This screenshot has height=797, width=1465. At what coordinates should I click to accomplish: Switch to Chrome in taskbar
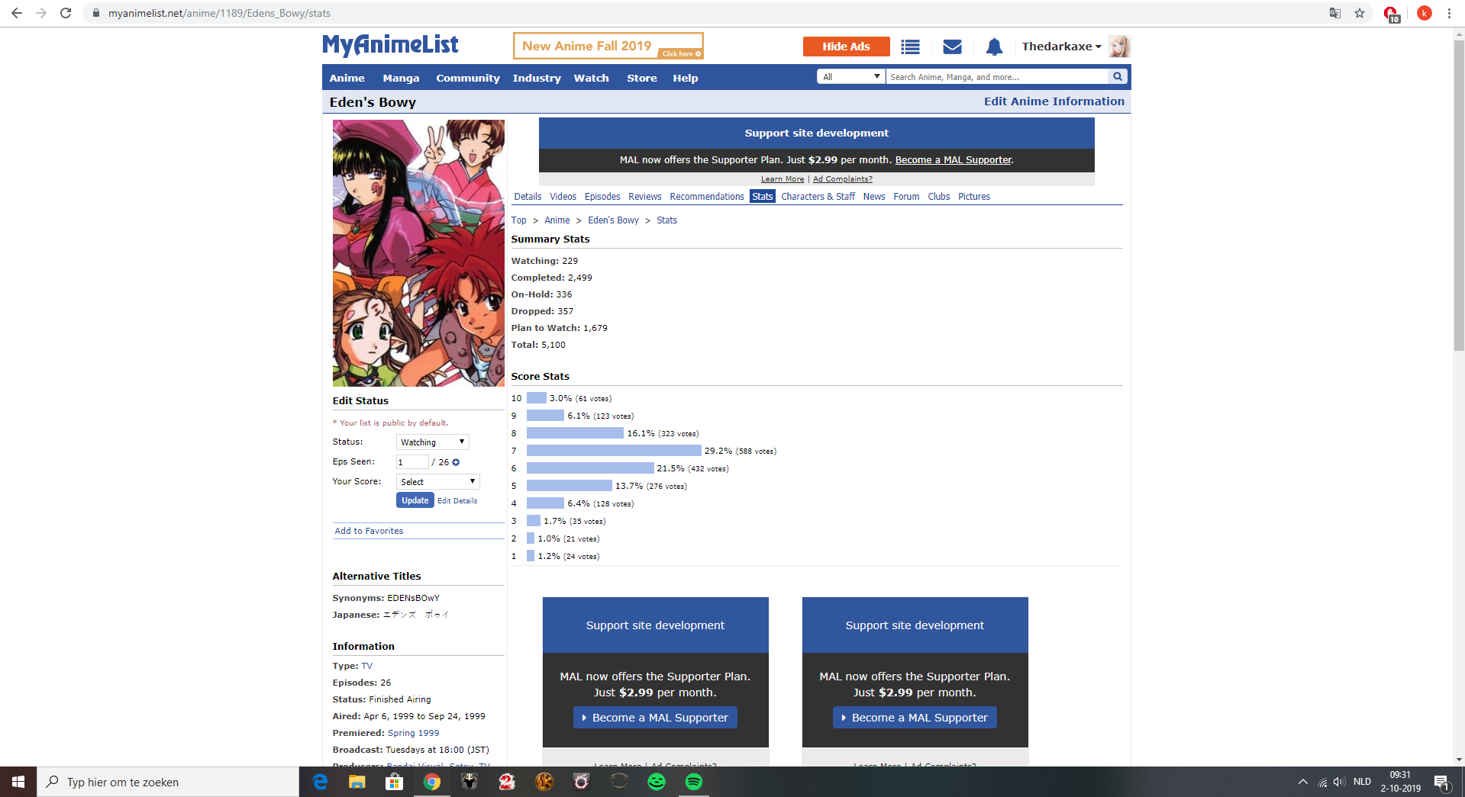432,782
